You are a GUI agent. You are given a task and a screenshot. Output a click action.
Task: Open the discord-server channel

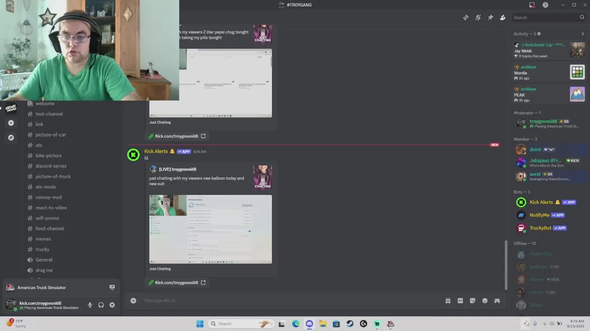click(51, 166)
